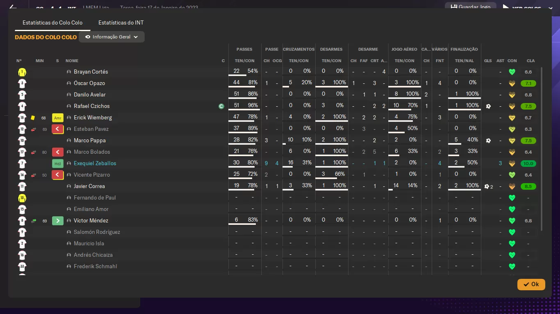Viewport: 560px width, 314px height.
Task: Click the FINALIZAÇÃO column group header
Action: 464,49
